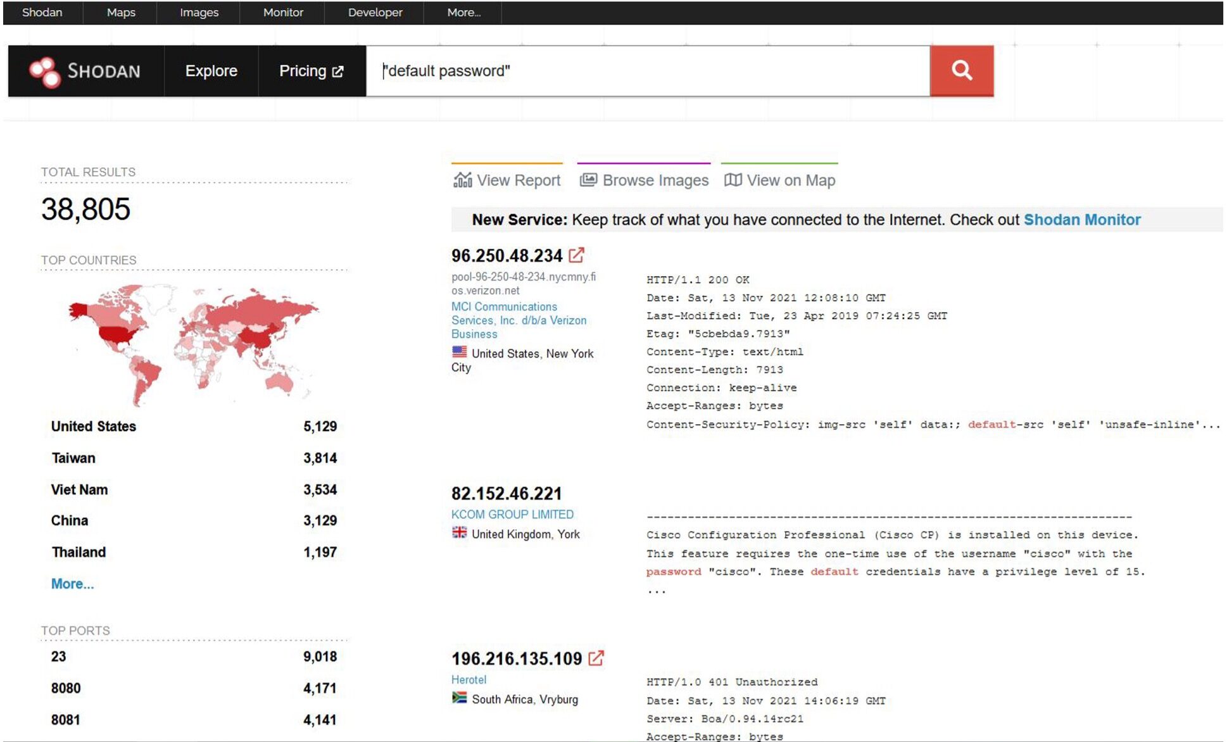Click hostname pool-96-250-48-234.nycmny.fios.verizon.net
This screenshot has height=742, width=1227.
(524, 284)
